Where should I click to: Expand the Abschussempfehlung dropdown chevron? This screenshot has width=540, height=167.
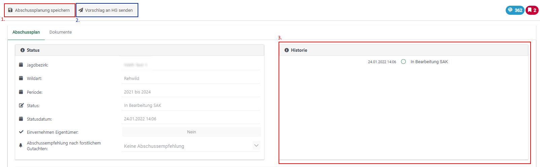(256, 145)
